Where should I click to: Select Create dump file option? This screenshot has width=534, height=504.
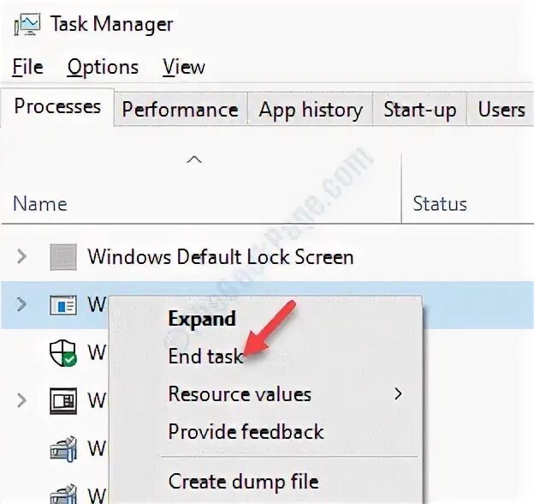pos(244,482)
